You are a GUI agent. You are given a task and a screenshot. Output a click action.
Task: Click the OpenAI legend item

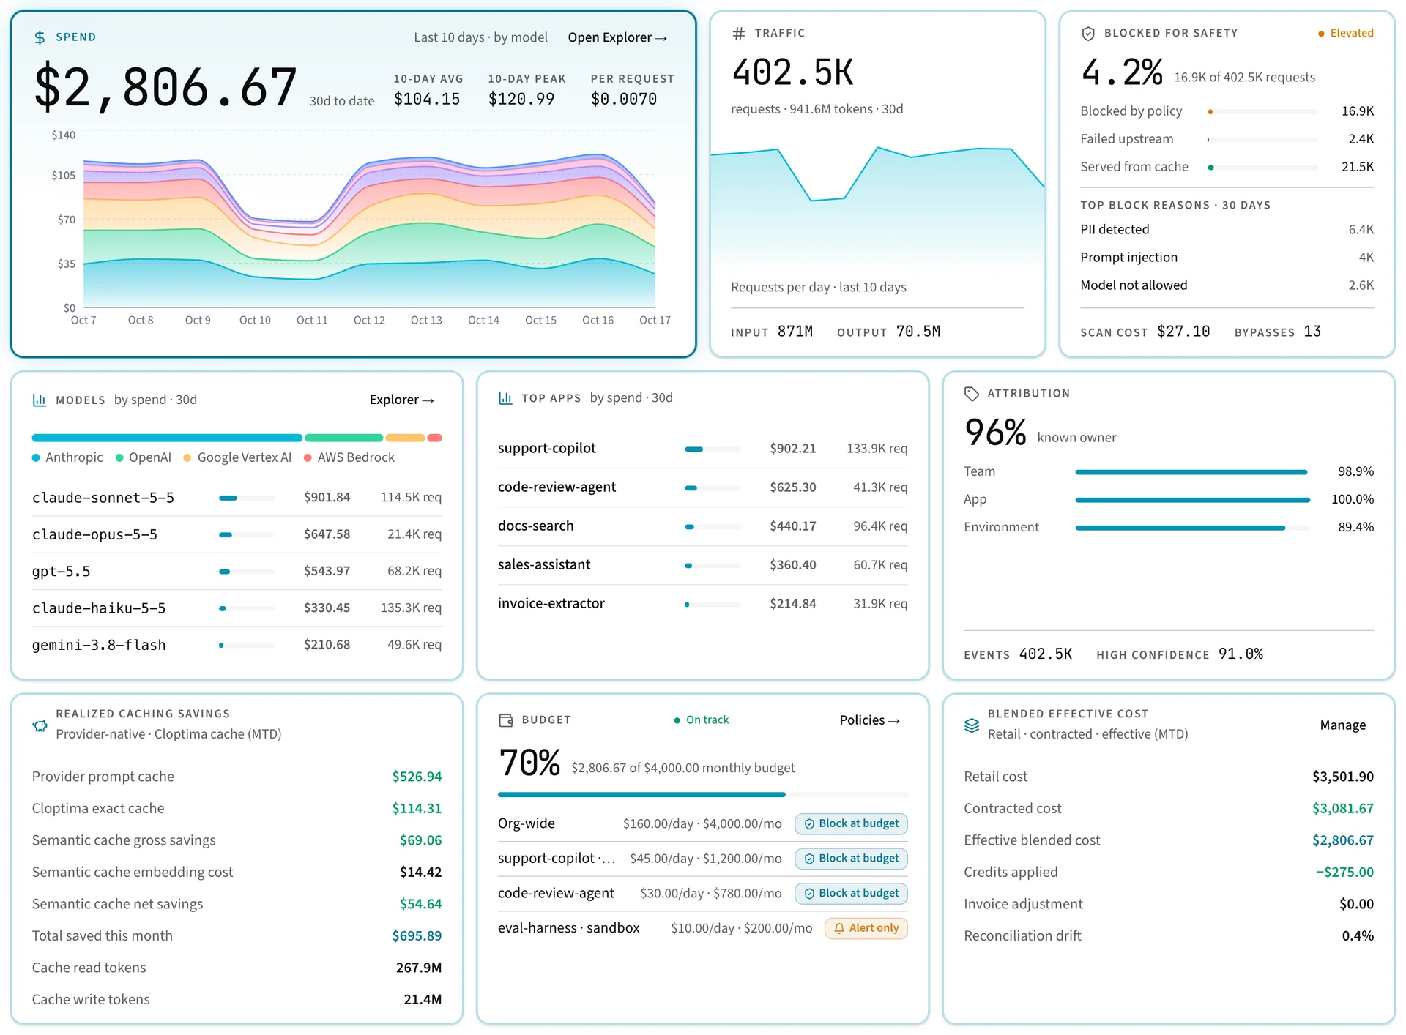144,457
